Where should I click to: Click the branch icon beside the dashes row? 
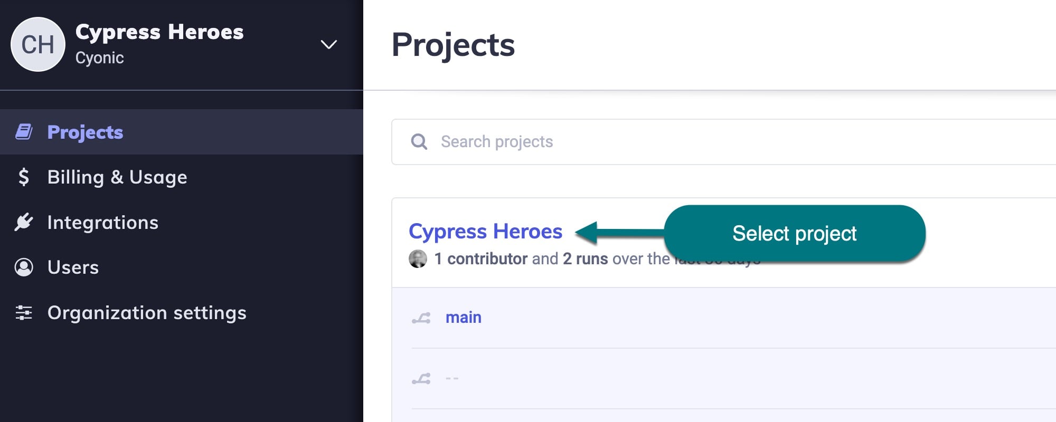click(x=421, y=379)
